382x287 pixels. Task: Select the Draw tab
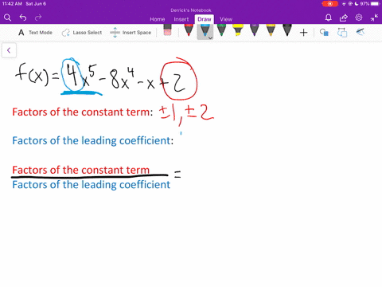point(205,19)
